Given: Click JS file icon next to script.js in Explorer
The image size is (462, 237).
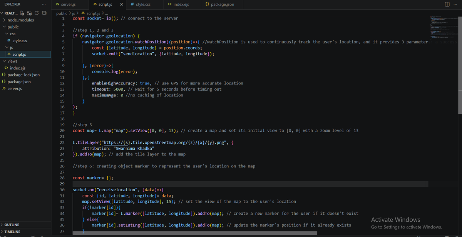Looking at the screenshot, I should [9, 55].
